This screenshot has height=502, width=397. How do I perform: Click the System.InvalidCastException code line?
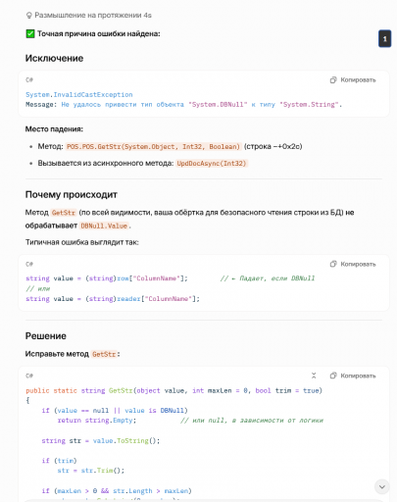coord(79,95)
